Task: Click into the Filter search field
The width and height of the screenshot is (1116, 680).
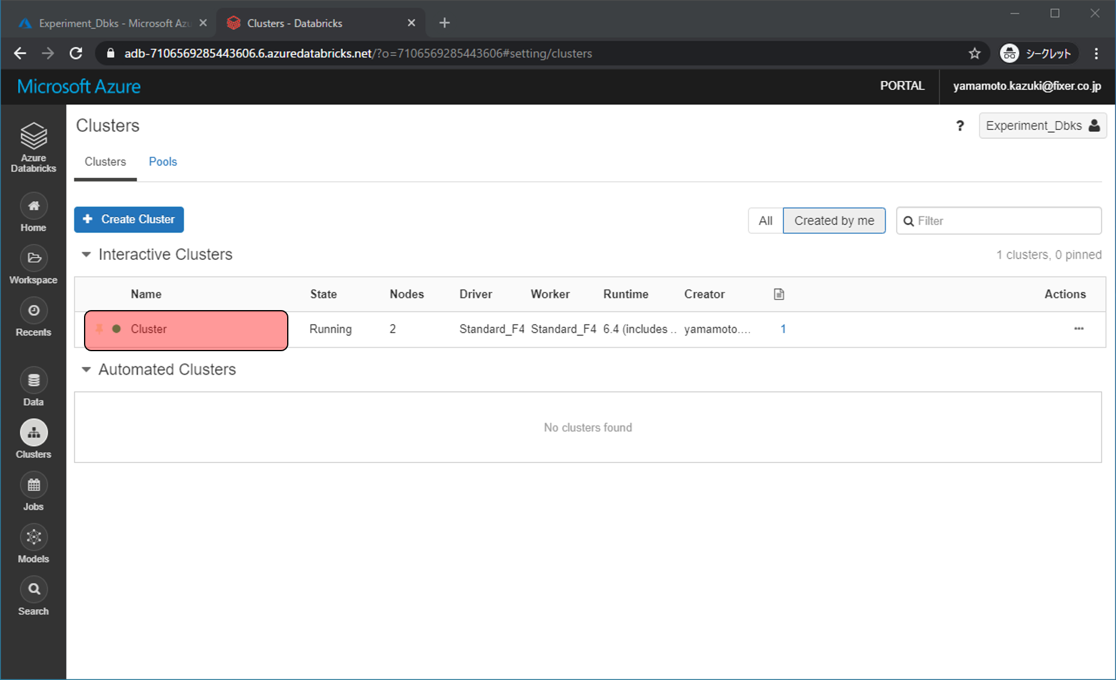Action: coord(999,221)
